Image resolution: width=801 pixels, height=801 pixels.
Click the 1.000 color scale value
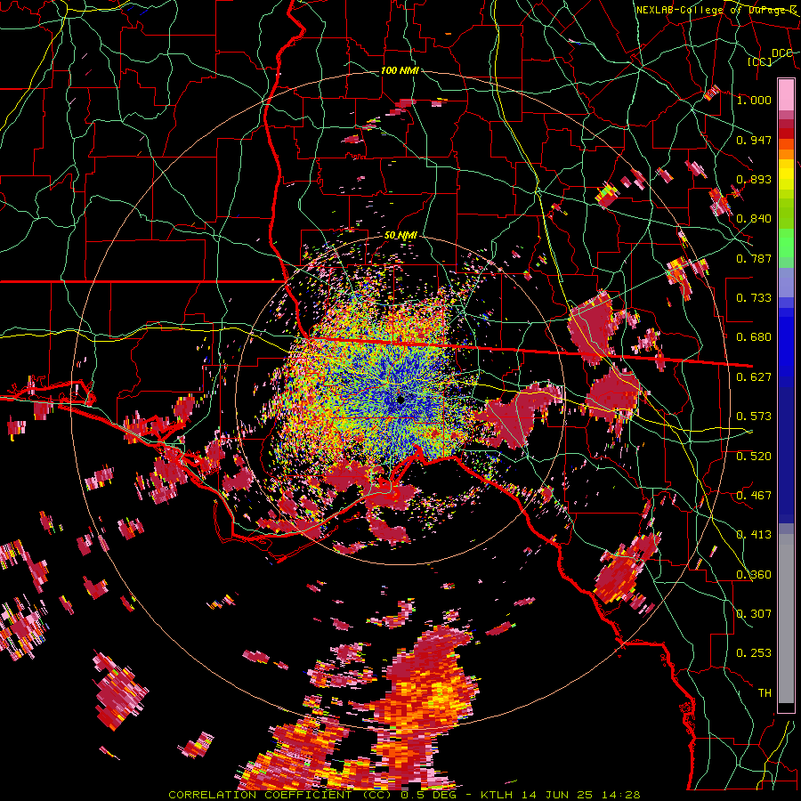754,100
